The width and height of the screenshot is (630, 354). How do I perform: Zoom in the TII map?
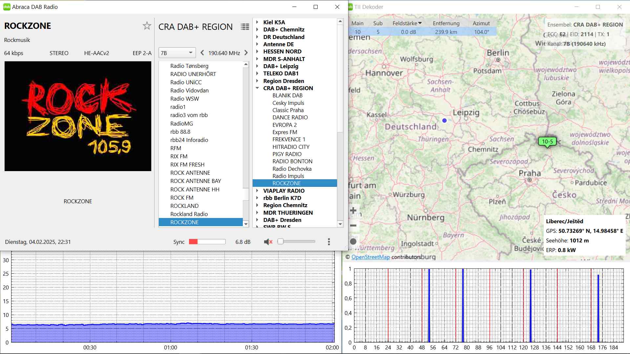pos(353,210)
